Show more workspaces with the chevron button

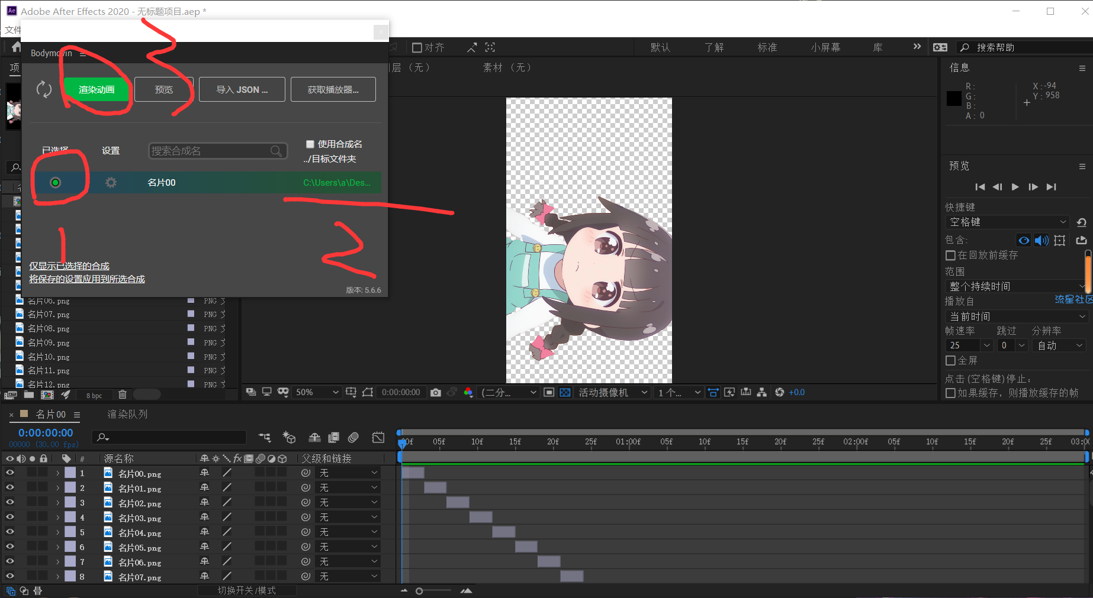(x=917, y=47)
